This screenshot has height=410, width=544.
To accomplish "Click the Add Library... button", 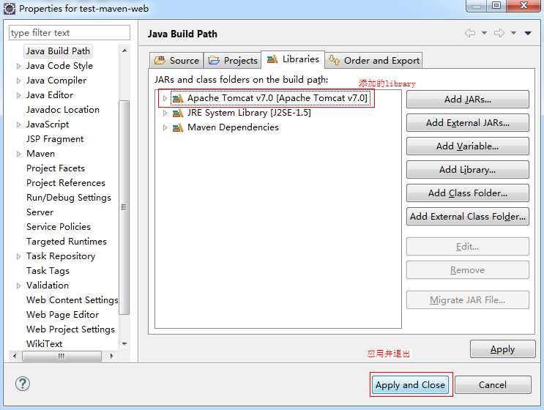I will (468, 170).
